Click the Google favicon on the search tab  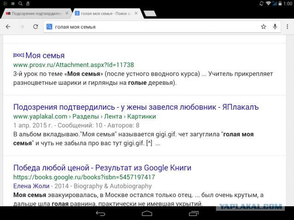pos(77,13)
